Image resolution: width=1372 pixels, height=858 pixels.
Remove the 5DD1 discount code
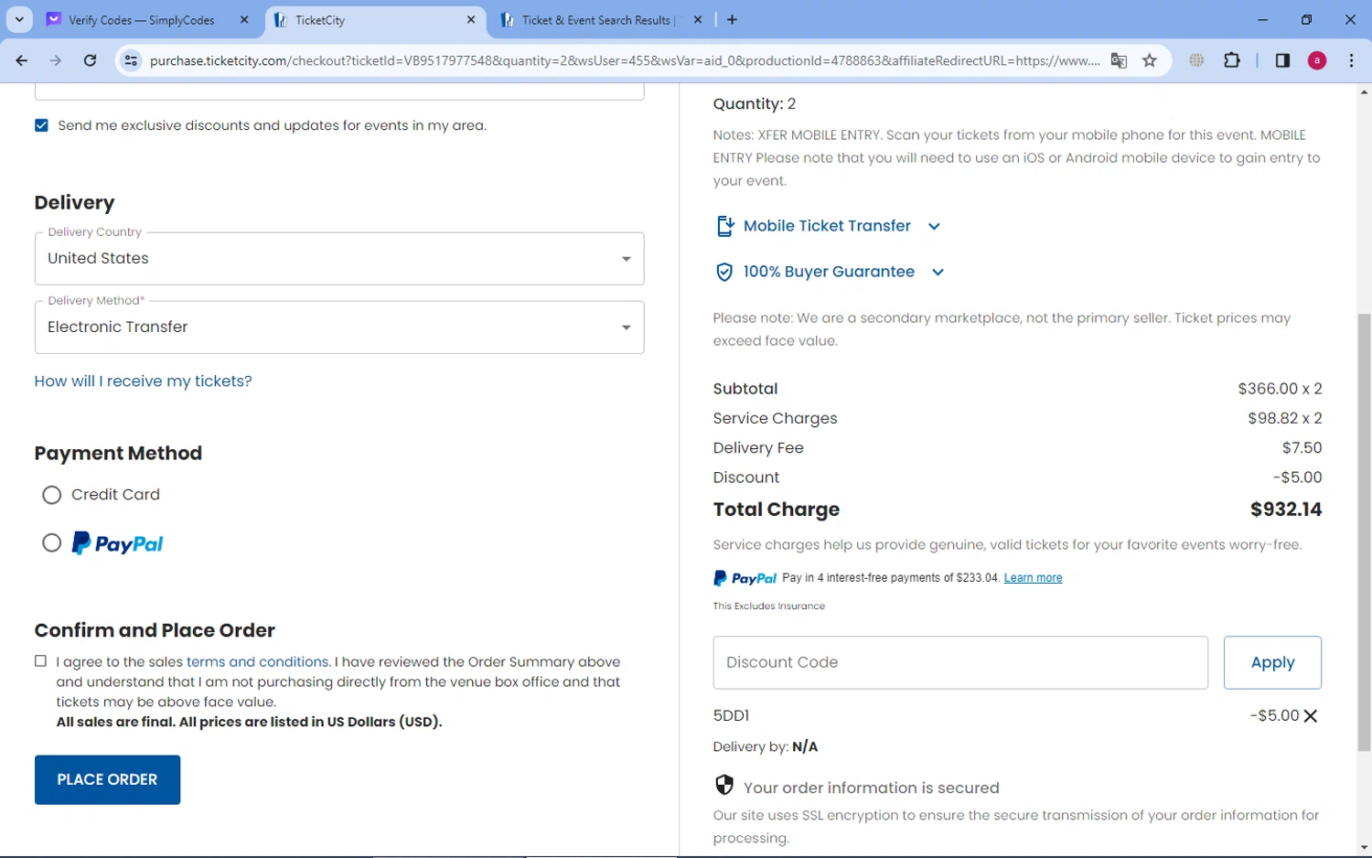tap(1310, 716)
